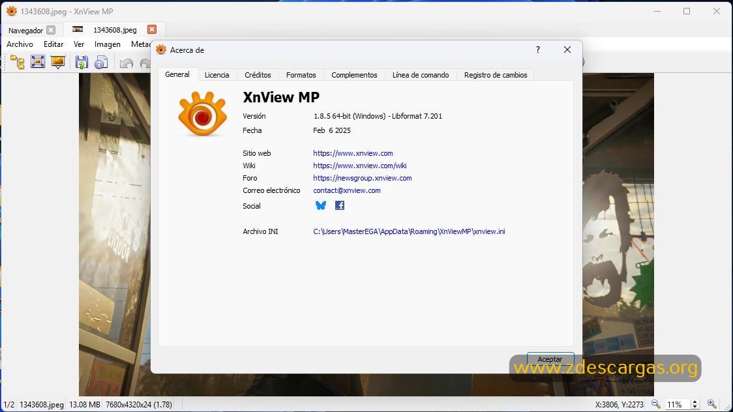
Task: Click the date text Feb 6 2025
Action: click(332, 130)
